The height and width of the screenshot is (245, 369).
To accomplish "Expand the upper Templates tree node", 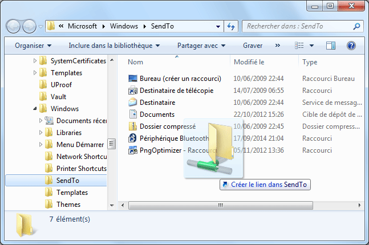I will click(x=35, y=73).
